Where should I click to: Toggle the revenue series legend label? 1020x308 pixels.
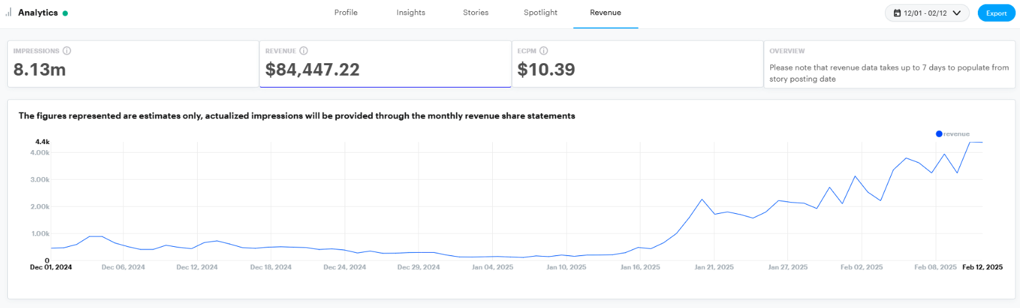click(x=957, y=134)
